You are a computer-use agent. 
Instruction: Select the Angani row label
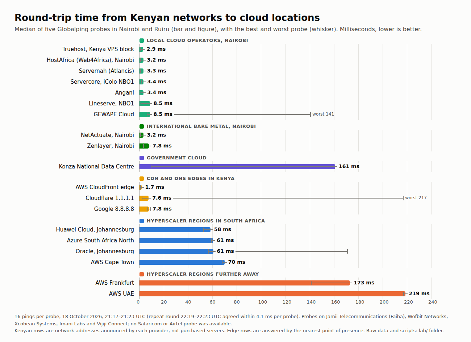(125, 93)
